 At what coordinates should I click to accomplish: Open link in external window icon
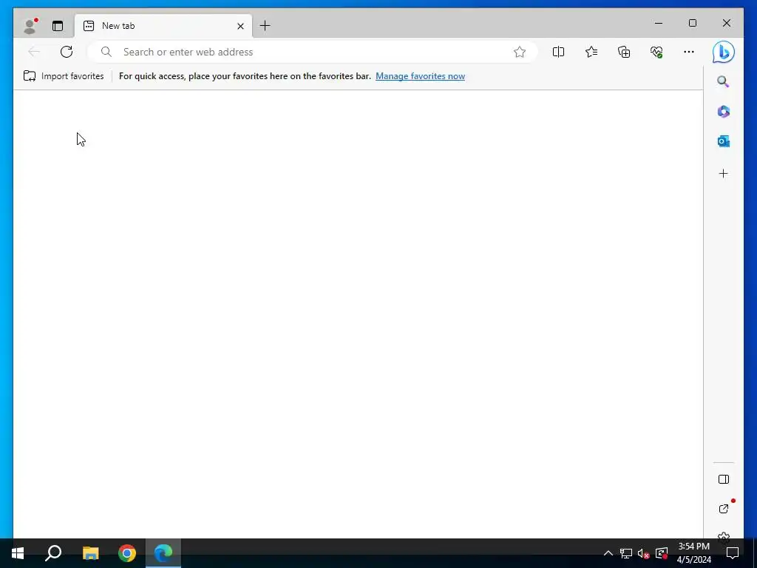[x=723, y=509]
